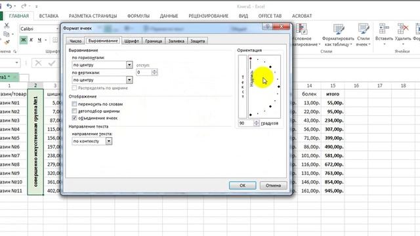Click the formula bar confirm checkmark icon
Viewport: 420px width, 236px height.
(52, 63)
